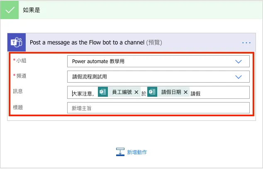Click the green checkmark icon beside 如果是
This screenshot has height=169, width=263.
(x=10, y=10)
